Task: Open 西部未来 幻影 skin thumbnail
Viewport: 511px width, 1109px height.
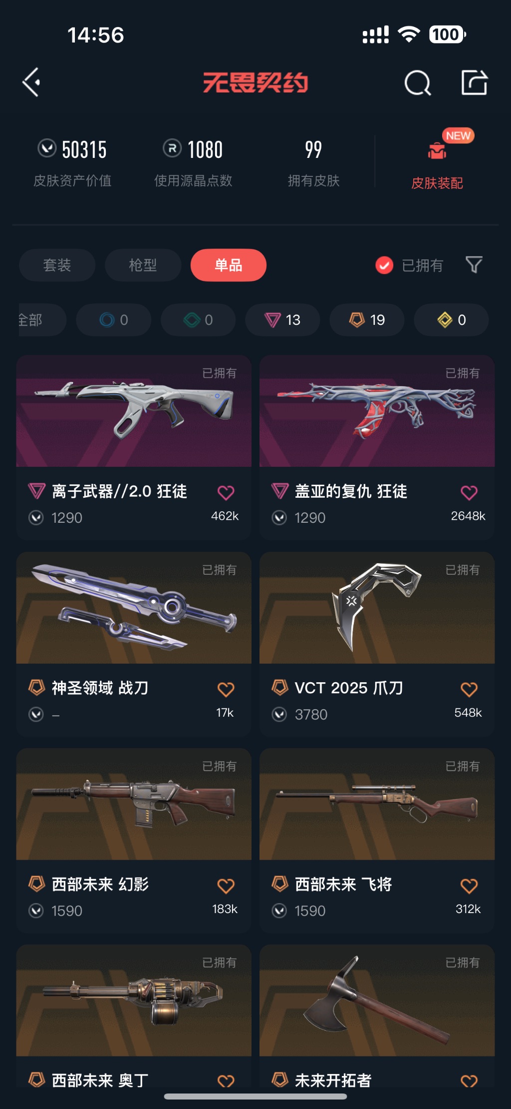Action: click(x=134, y=804)
